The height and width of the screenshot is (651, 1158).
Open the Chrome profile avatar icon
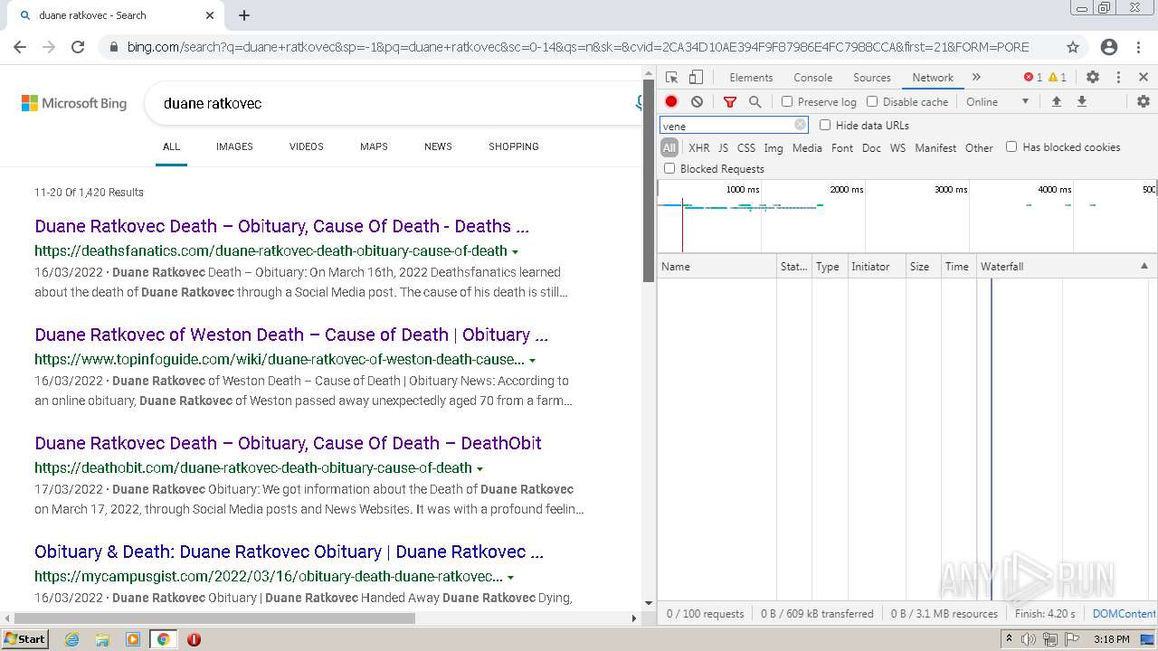click(1109, 47)
